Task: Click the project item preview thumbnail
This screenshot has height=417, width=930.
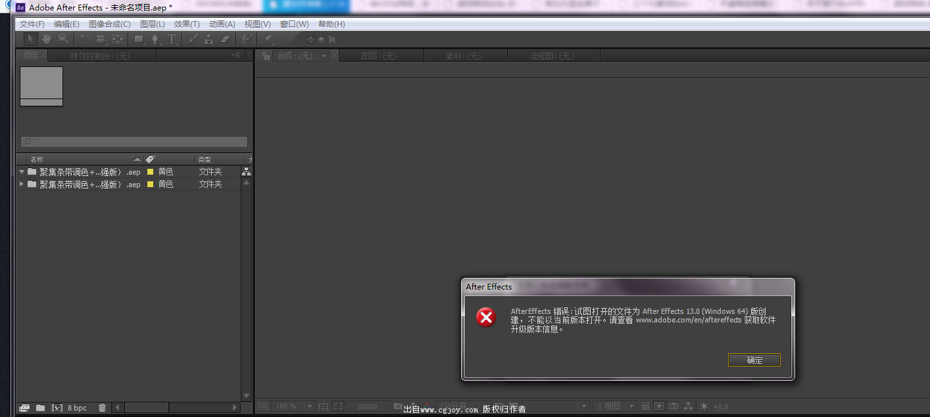Action: [41, 86]
